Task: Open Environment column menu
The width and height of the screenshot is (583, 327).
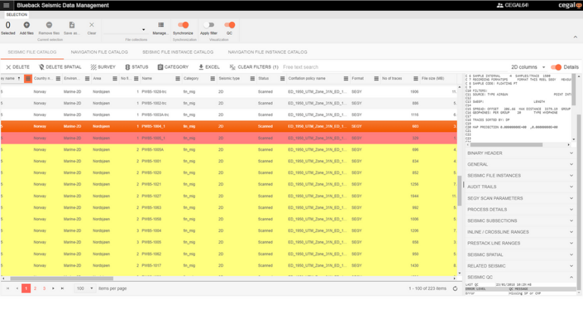Action: [87, 79]
